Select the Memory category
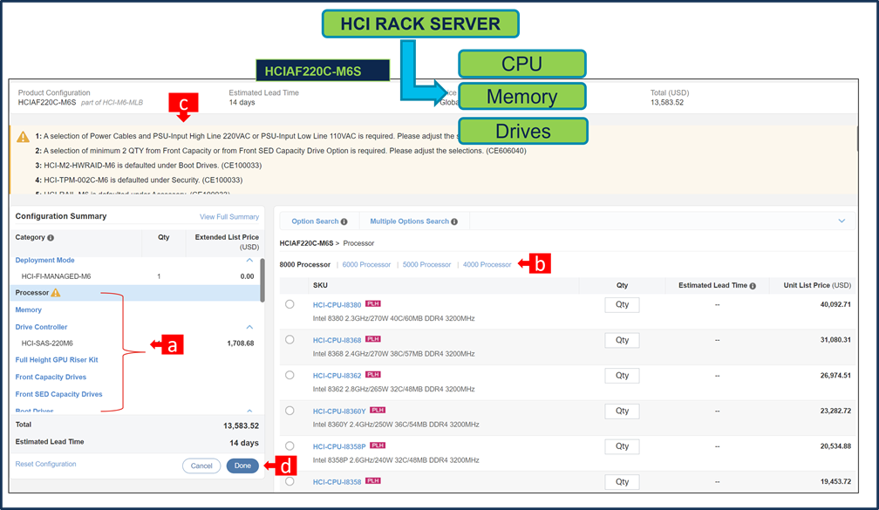 29,310
